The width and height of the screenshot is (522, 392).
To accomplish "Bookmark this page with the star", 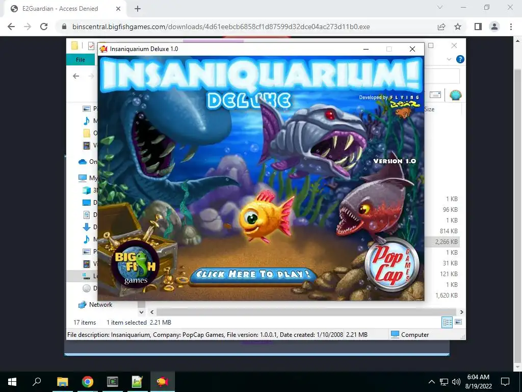I will pyautogui.click(x=458, y=27).
